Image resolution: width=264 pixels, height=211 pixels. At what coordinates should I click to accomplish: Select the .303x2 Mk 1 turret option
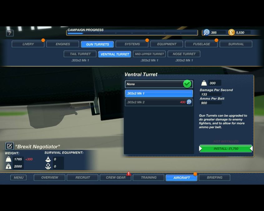point(159,94)
